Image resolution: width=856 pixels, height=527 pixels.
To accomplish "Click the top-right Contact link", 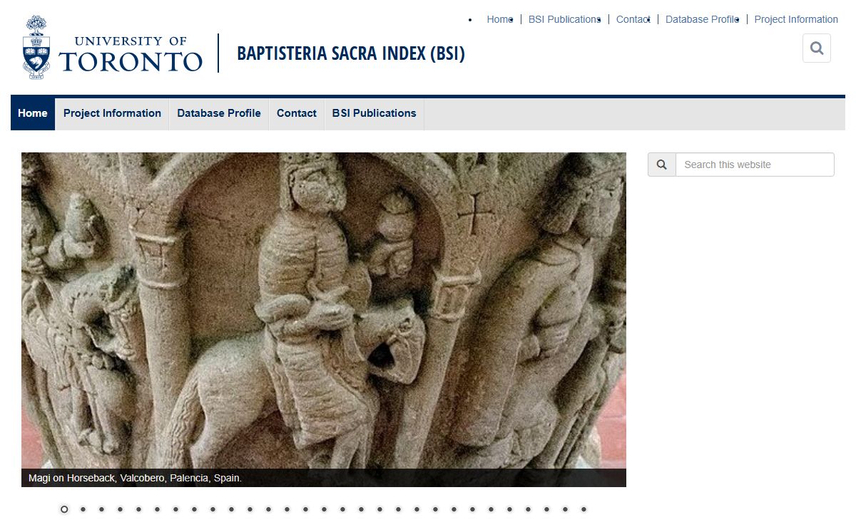I will click(x=633, y=19).
